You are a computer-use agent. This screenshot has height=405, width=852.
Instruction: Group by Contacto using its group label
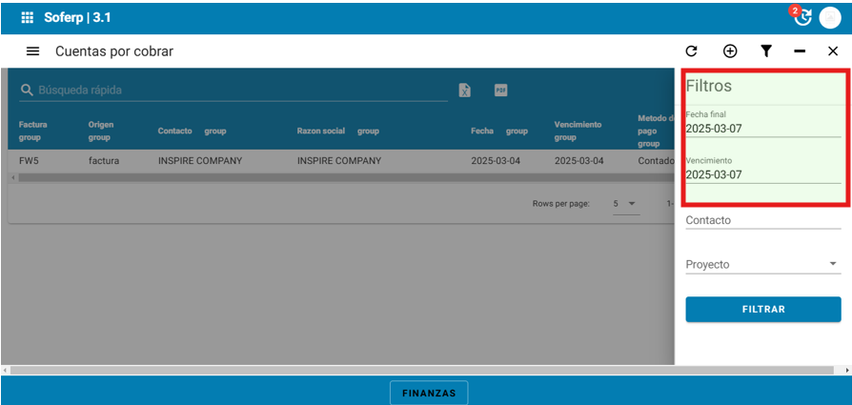[215, 131]
